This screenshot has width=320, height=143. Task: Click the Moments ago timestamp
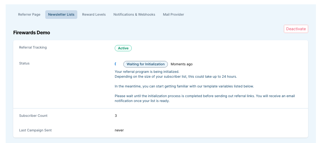tap(182, 64)
